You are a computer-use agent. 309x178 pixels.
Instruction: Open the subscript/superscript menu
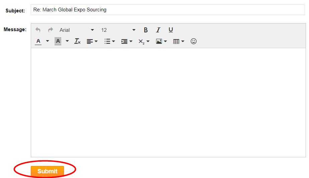[x=144, y=41]
